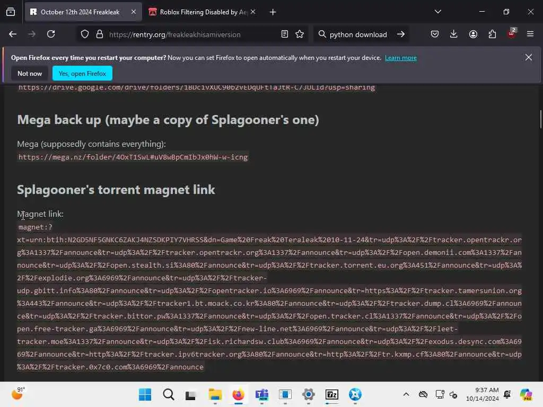Open the Firefox account menu
Screen dimensions: 543x407
[x=473, y=34]
